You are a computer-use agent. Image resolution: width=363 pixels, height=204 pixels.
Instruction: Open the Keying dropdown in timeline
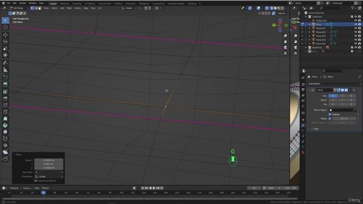[x=27, y=188]
